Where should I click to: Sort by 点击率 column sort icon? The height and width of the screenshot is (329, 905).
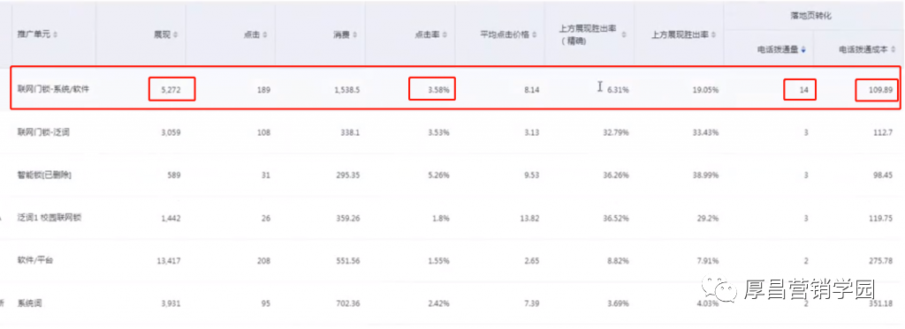(445, 36)
